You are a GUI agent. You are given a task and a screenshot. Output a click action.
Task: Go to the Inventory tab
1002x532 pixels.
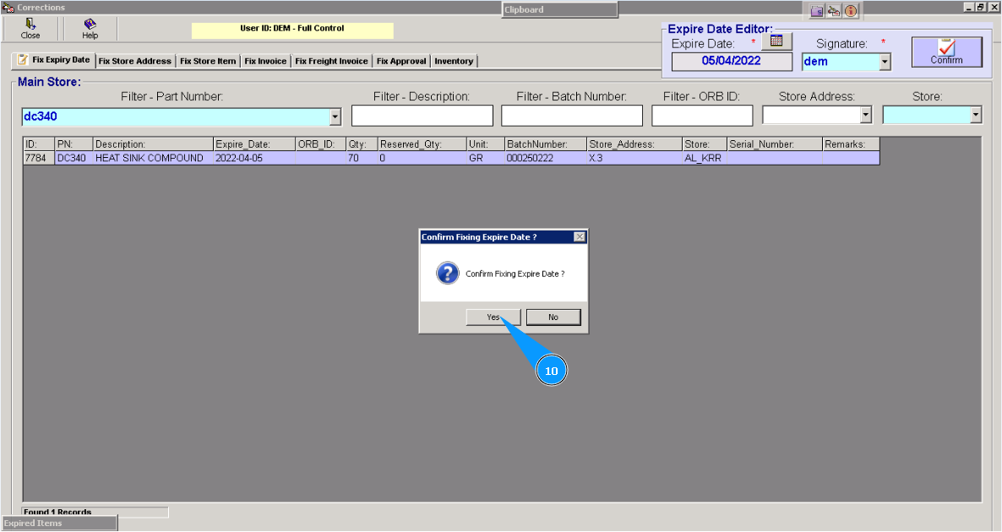(x=454, y=62)
